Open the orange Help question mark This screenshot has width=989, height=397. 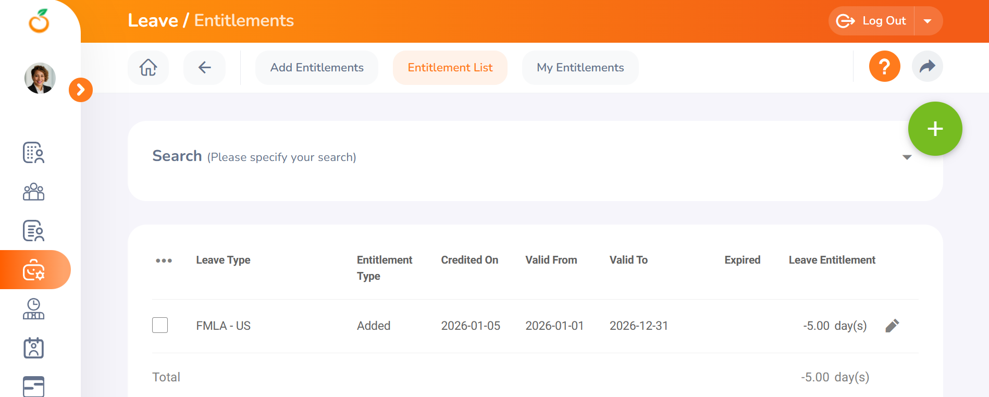tap(884, 67)
